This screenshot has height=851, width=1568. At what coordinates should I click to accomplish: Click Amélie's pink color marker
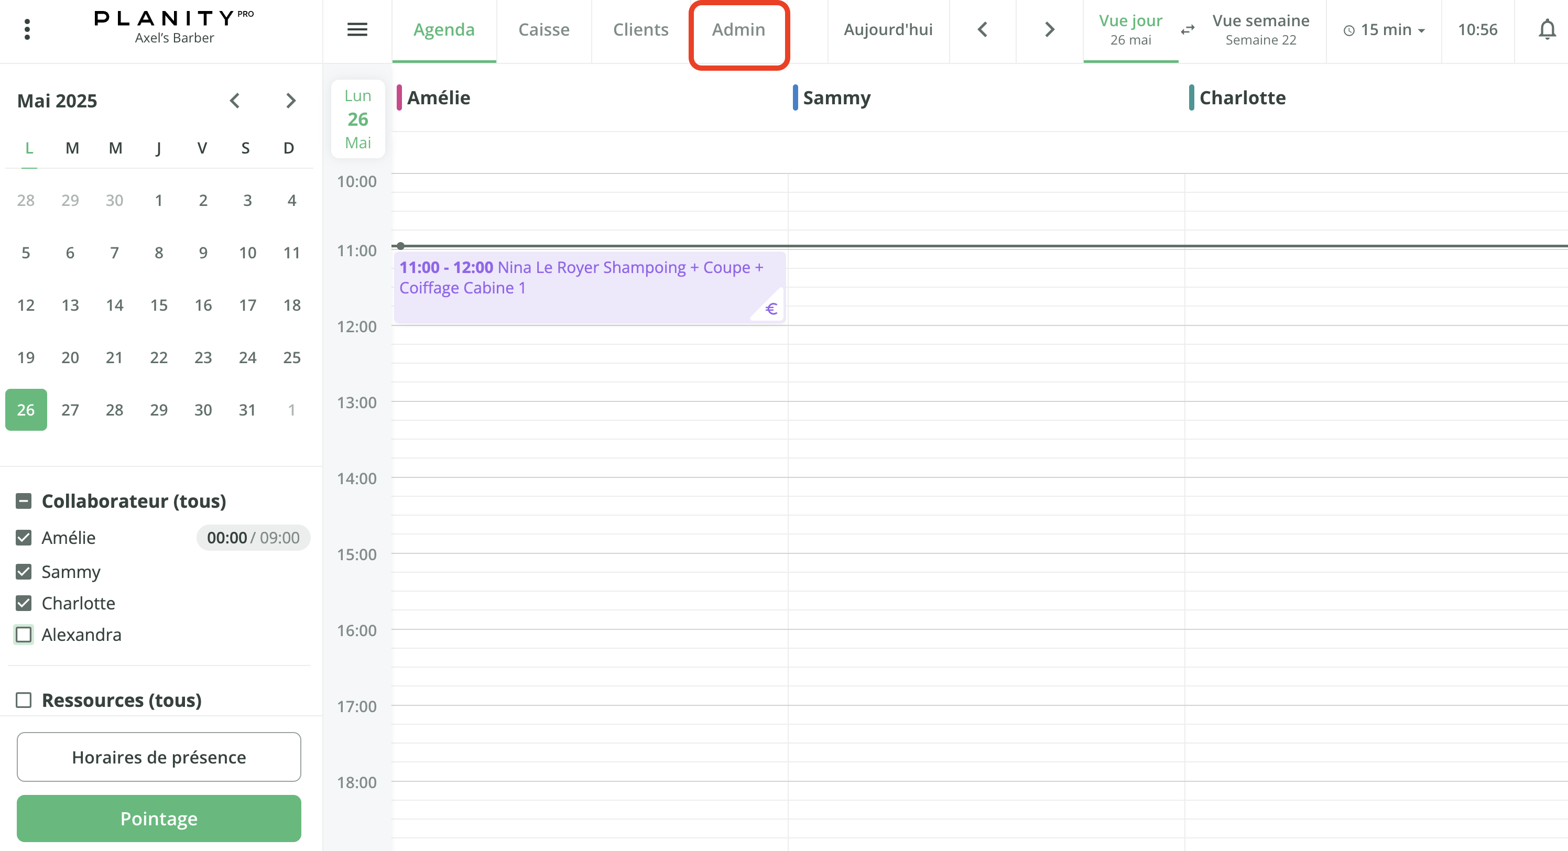pyautogui.click(x=399, y=97)
